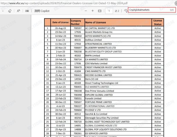This screenshot has width=177, height=137.
Task: Zoom in with the plus button
Action: coord(93,11)
